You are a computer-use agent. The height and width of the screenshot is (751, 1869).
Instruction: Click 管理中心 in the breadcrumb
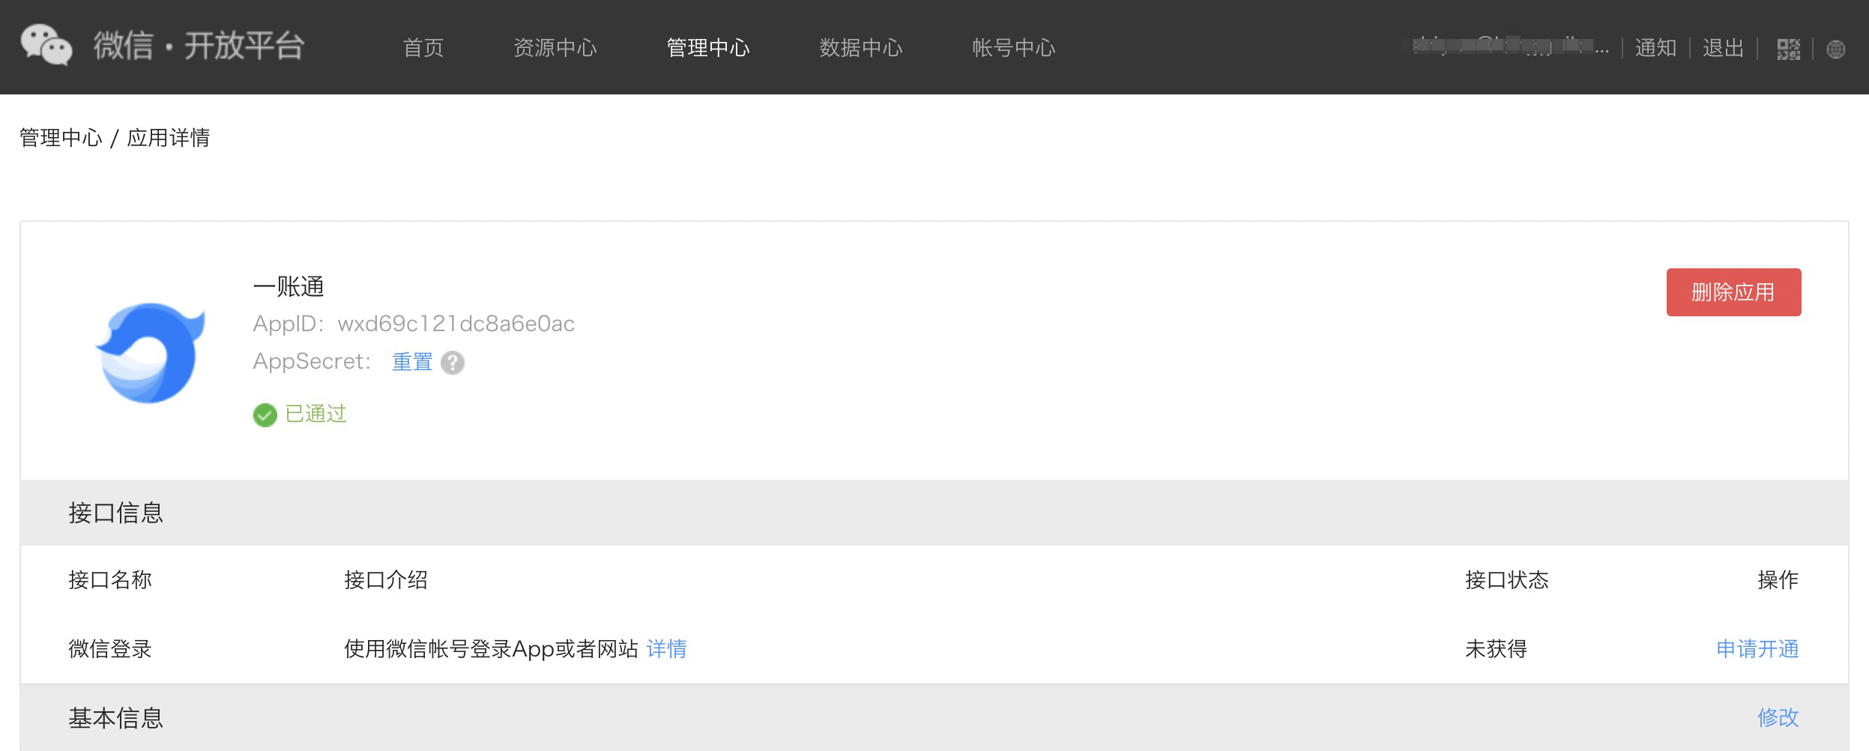click(x=60, y=137)
